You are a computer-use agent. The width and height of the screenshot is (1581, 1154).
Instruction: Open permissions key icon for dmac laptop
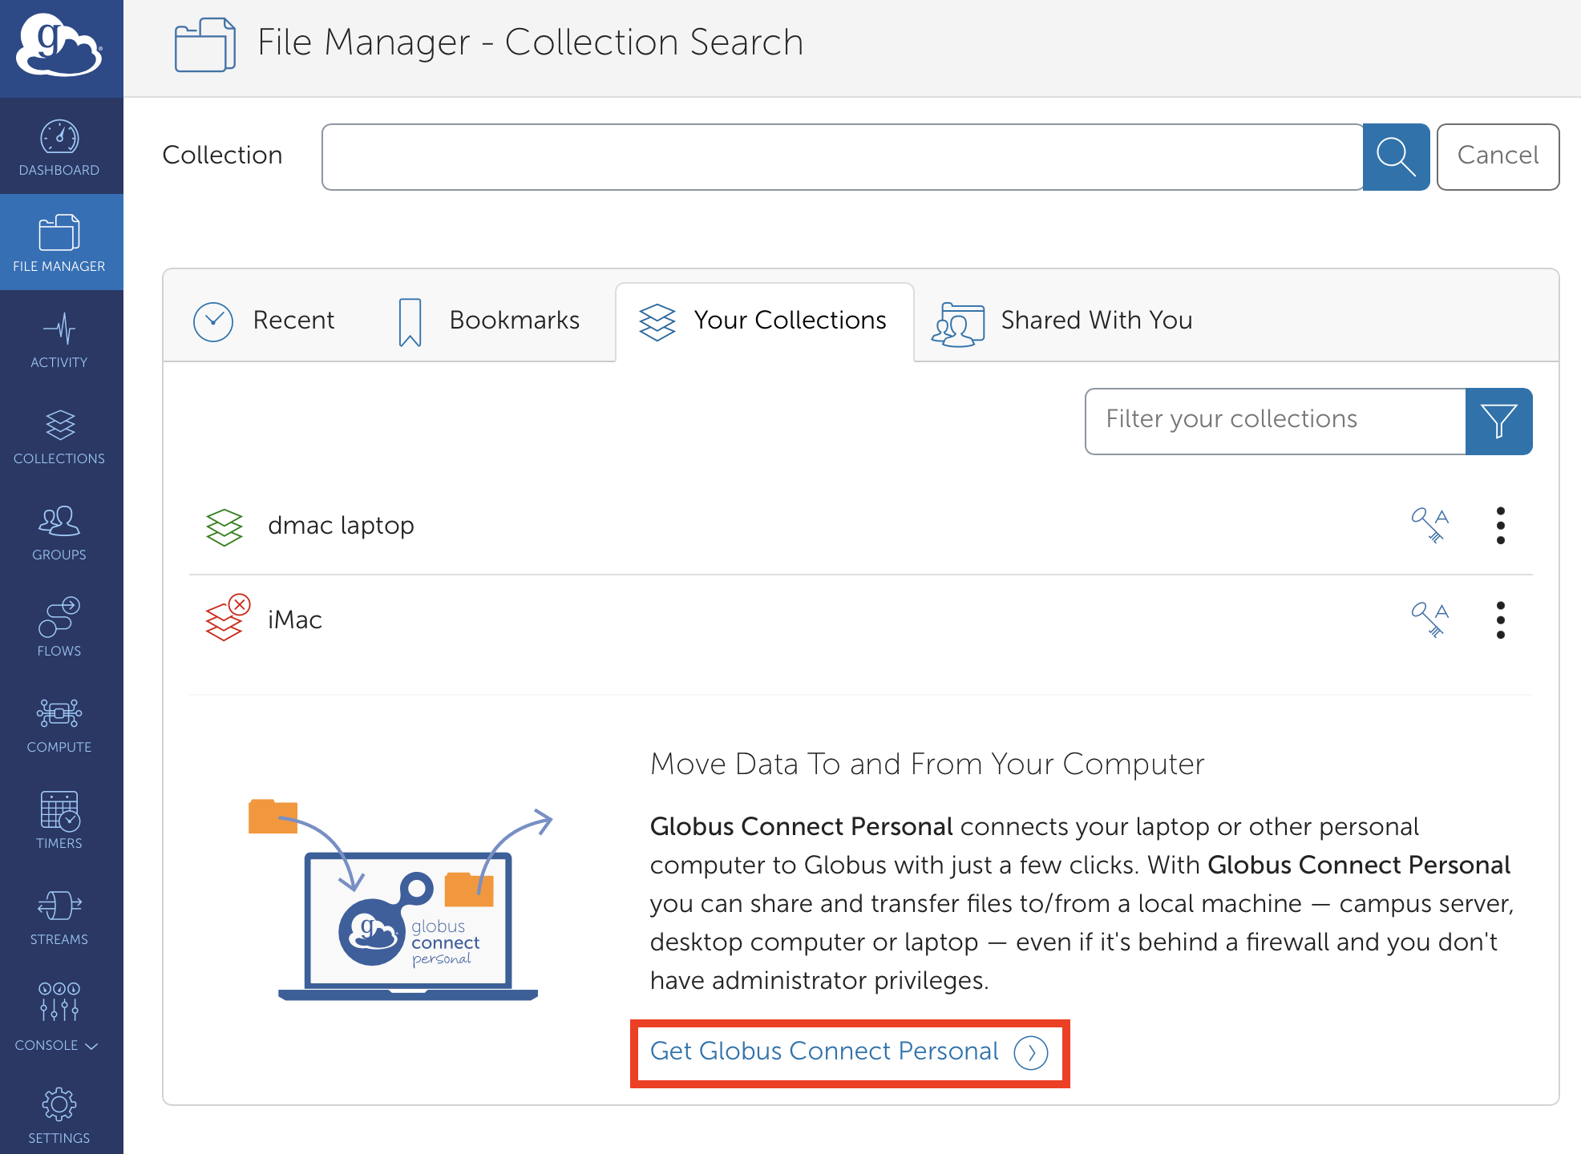(1429, 525)
